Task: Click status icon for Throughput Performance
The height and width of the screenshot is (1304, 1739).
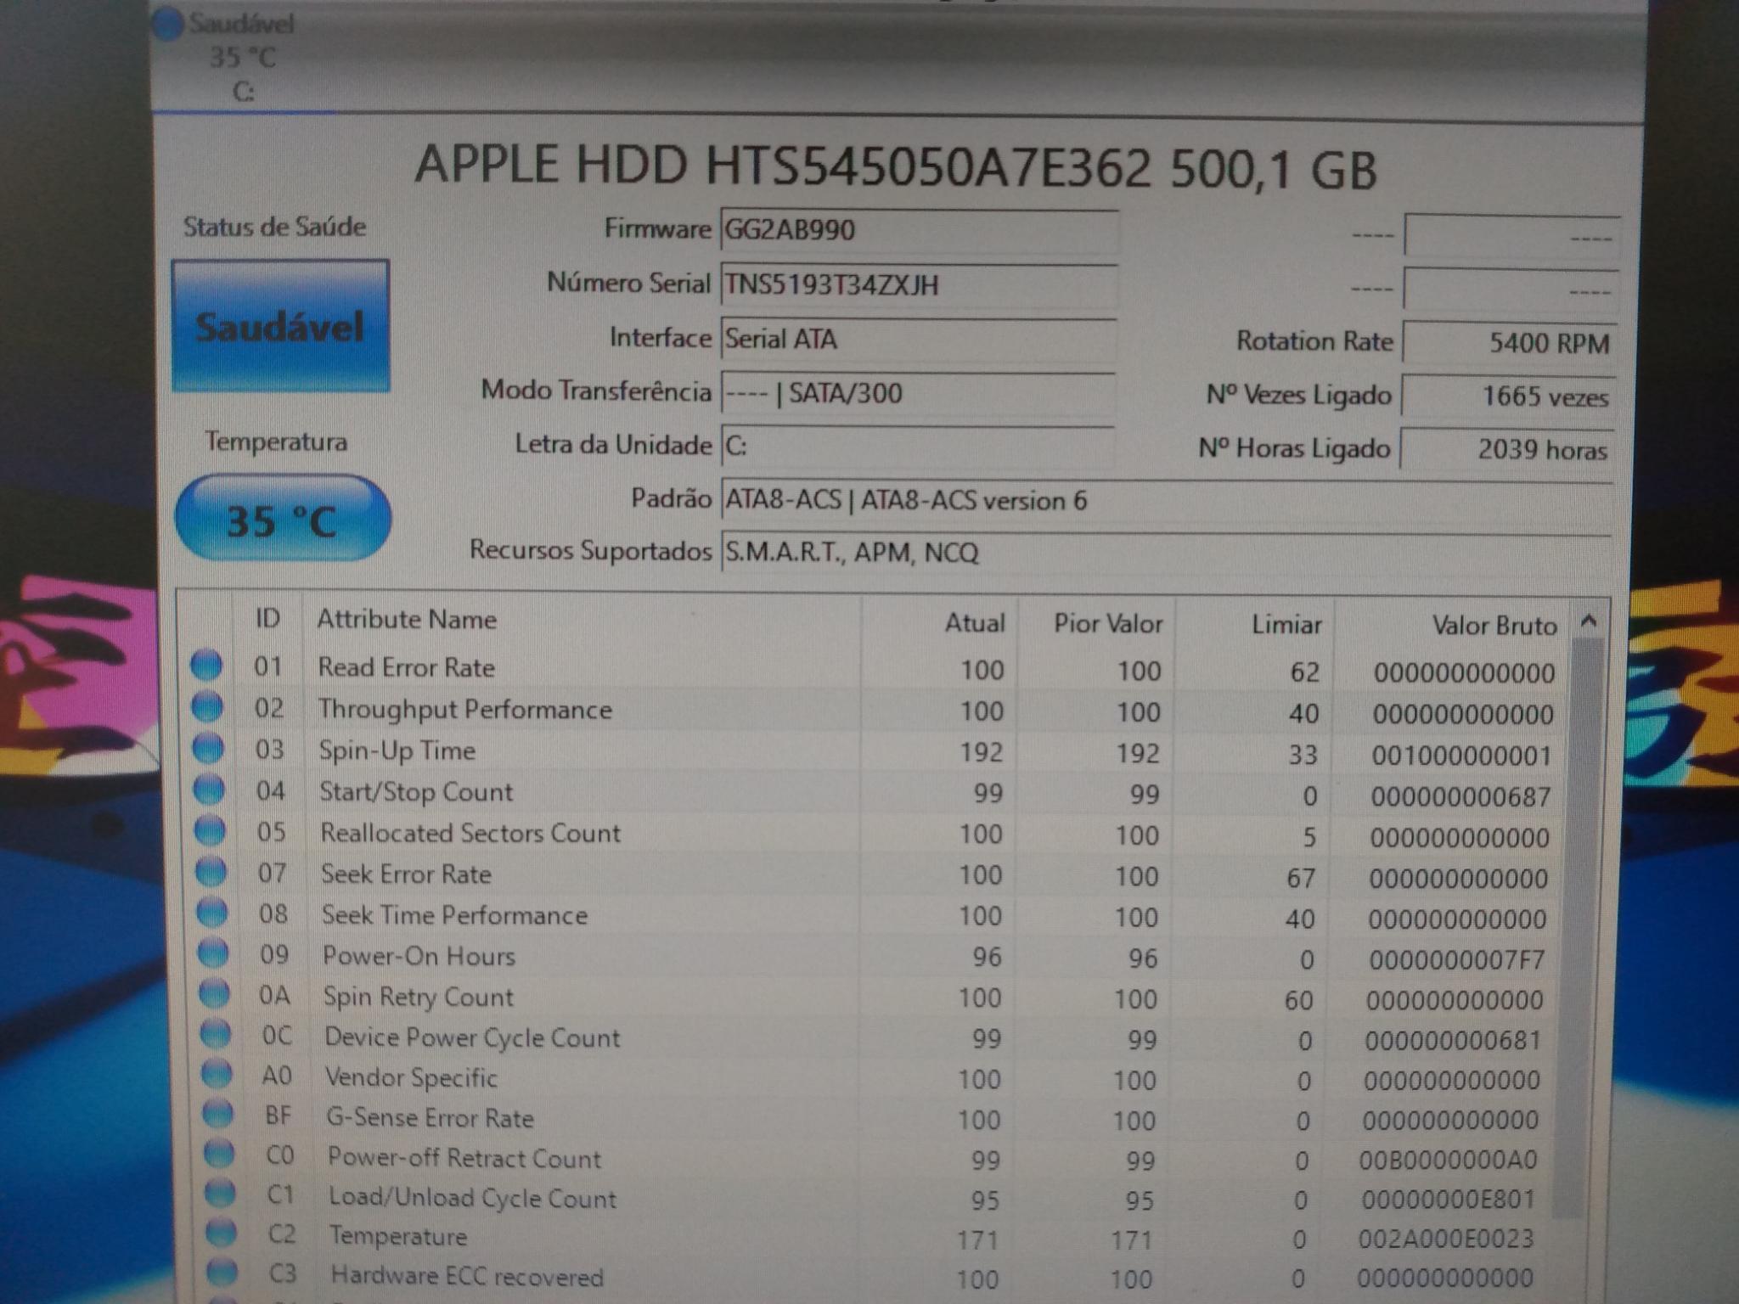Action: coord(207,706)
